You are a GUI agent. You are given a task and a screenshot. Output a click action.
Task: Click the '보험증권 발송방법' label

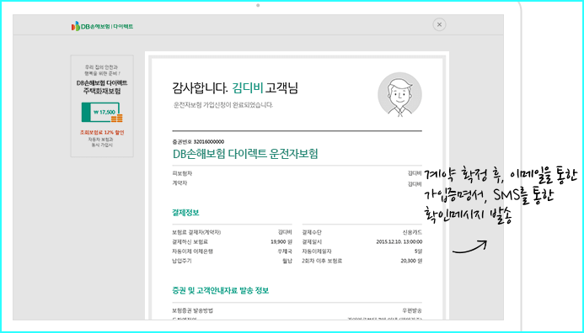tap(192, 310)
